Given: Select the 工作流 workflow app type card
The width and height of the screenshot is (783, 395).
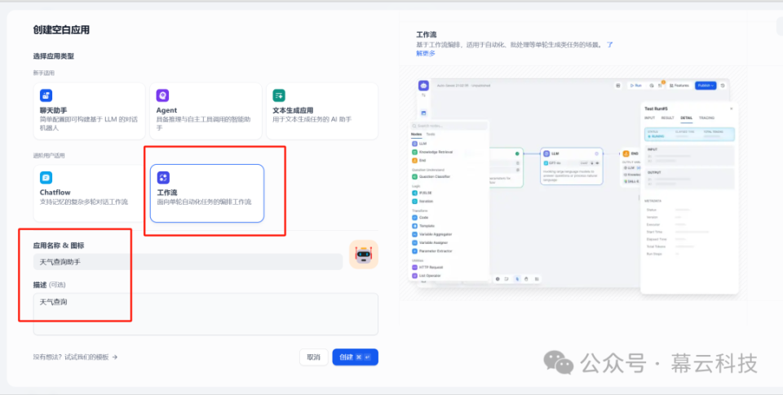Looking at the screenshot, I should pyautogui.click(x=206, y=193).
